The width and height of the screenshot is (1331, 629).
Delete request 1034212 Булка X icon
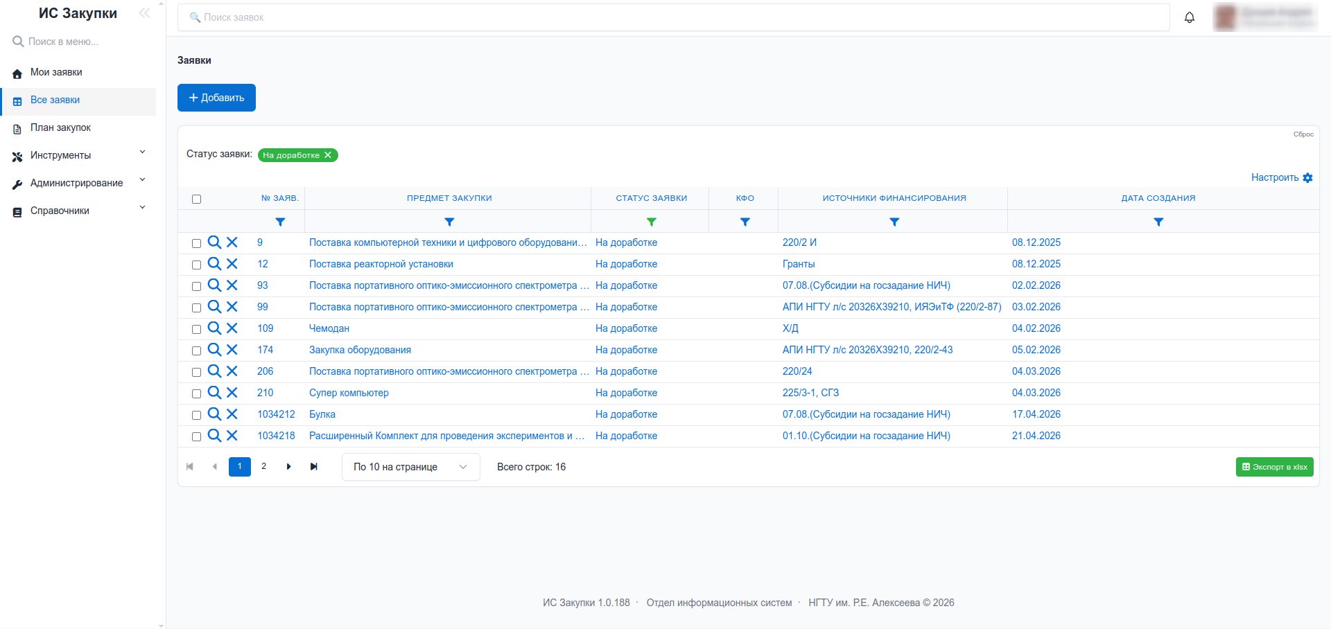tap(232, 414)
